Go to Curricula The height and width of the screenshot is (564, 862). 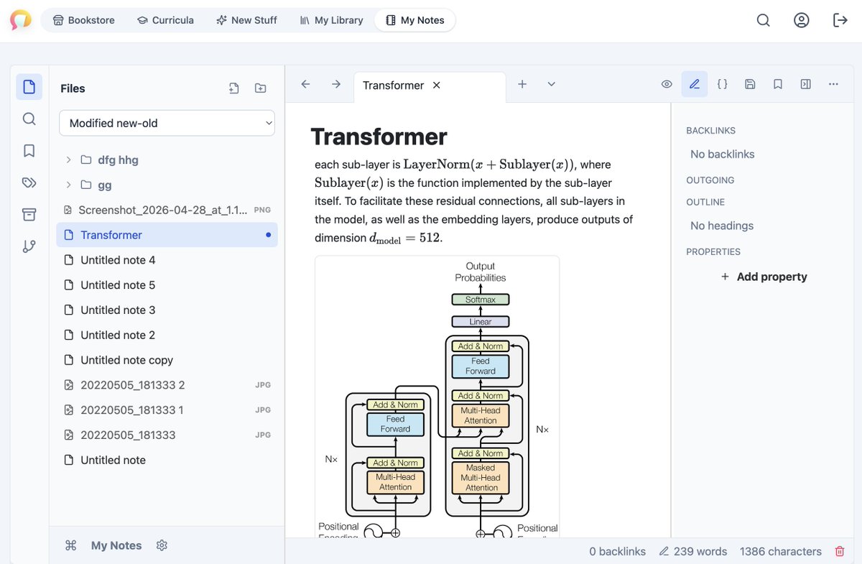pyautogui.click(x=165, y=20)
